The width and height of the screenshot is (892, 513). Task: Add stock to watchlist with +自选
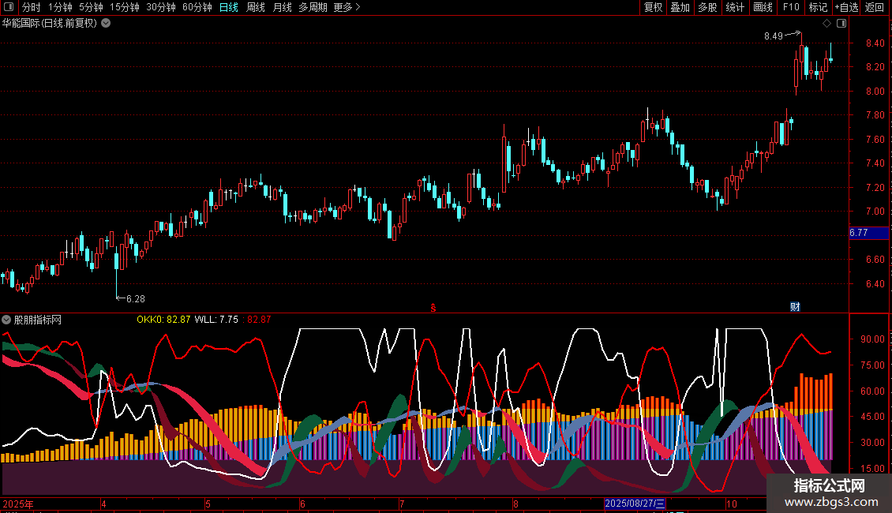[x=846, y=8]
